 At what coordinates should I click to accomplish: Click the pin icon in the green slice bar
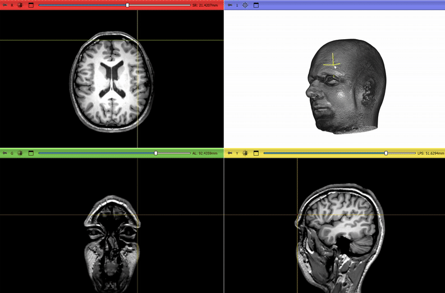(5, 153)
